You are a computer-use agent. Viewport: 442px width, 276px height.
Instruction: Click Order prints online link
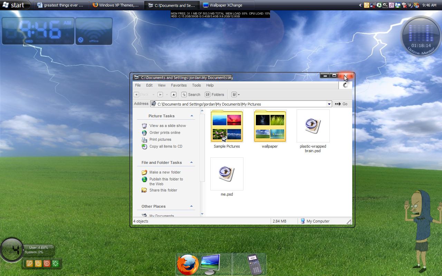tap(165, 132)
